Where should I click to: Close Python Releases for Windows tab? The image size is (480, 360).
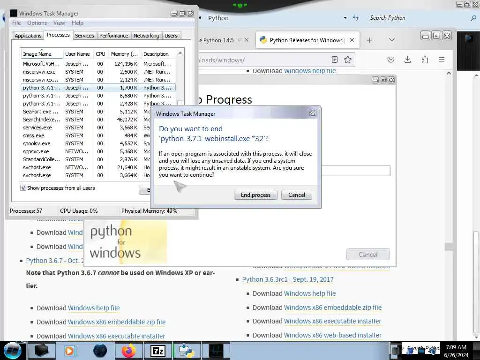click(x=352, y=40)
